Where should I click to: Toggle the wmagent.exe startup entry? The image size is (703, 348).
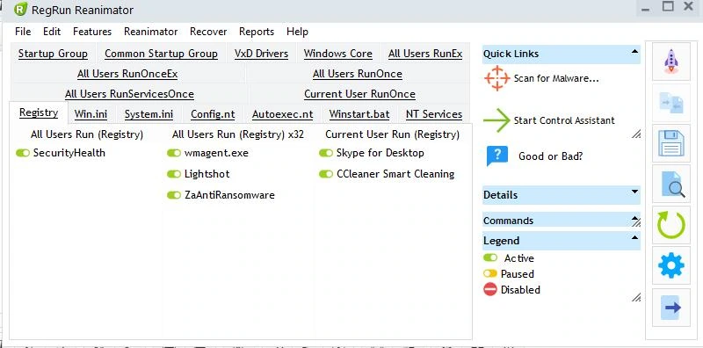(x=174, y=153)
